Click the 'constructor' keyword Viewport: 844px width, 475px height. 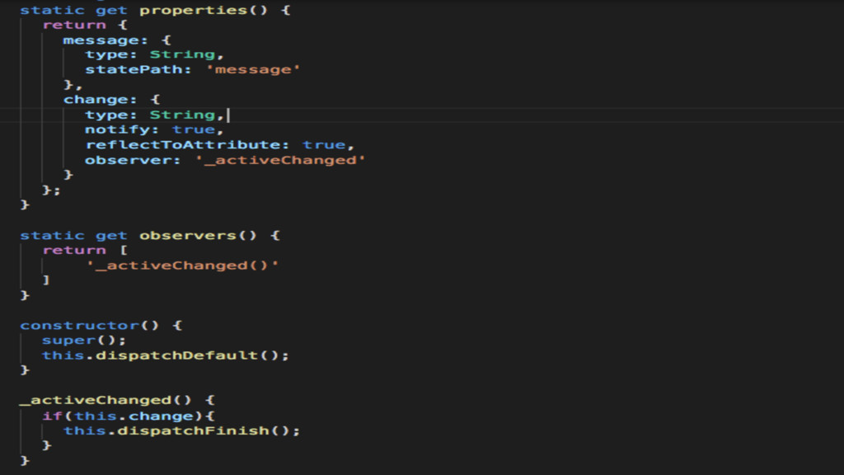tap(80, 326)
